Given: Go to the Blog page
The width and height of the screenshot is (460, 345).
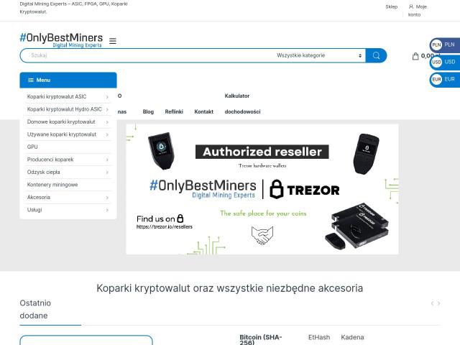Looking at the screenshot, I should [x=148, y=112].
